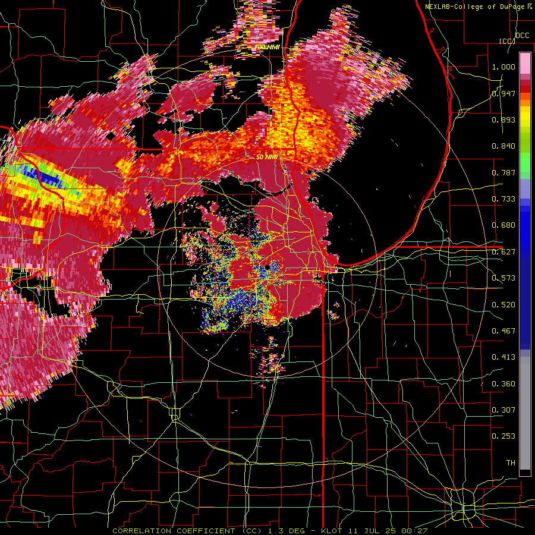Screen dimensions: 535x535
Task: Select the 0.840 legend value
Action: (x=503, y=146)
